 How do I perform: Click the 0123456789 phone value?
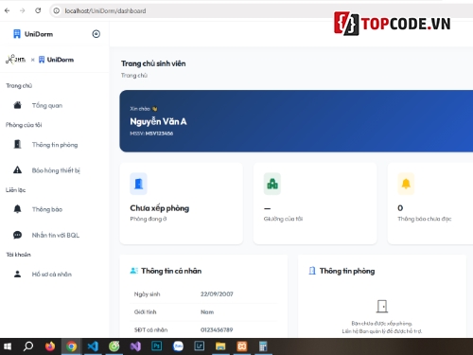coord(217,329)
